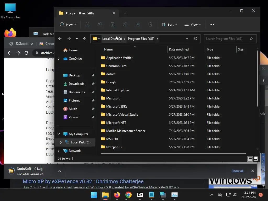268x201 pixels.
Task: Click the Rename icon in toolbar
Action: [125, 24]
